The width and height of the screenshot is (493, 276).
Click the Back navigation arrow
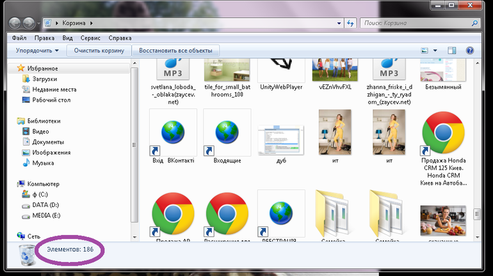coord(15,23)
